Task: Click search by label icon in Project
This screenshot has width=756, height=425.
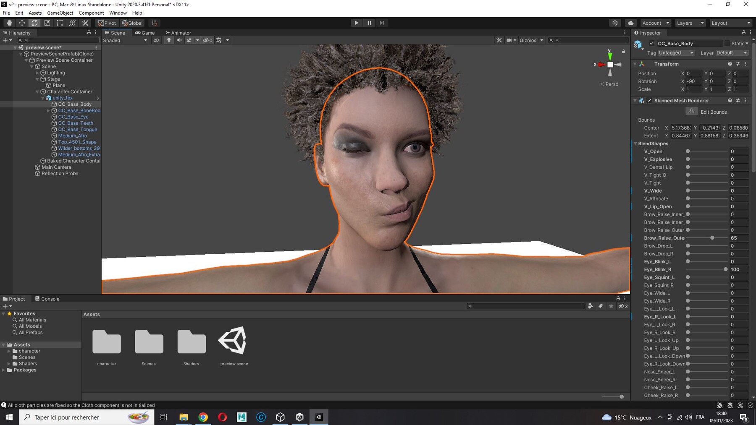Action: [601, 306]
